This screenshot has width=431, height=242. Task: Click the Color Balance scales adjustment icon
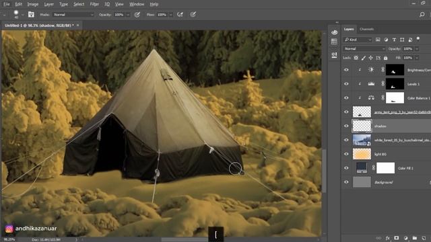371,97
